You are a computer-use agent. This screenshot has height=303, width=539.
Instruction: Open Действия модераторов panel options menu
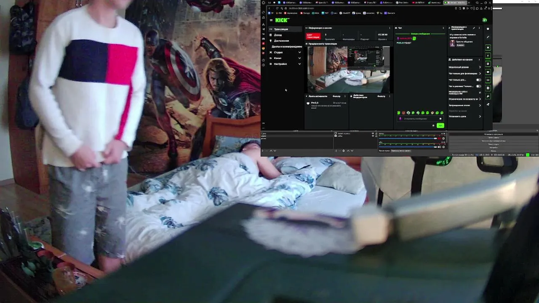tap(390, 96)
